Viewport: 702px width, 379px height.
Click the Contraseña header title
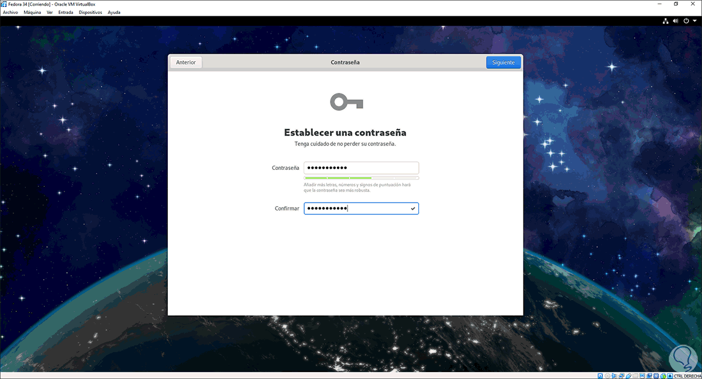click(x=345, y=62)
